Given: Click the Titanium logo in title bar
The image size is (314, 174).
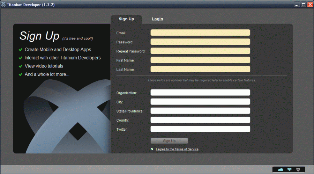Looking at the screenshot, I should tap(3, 5).
